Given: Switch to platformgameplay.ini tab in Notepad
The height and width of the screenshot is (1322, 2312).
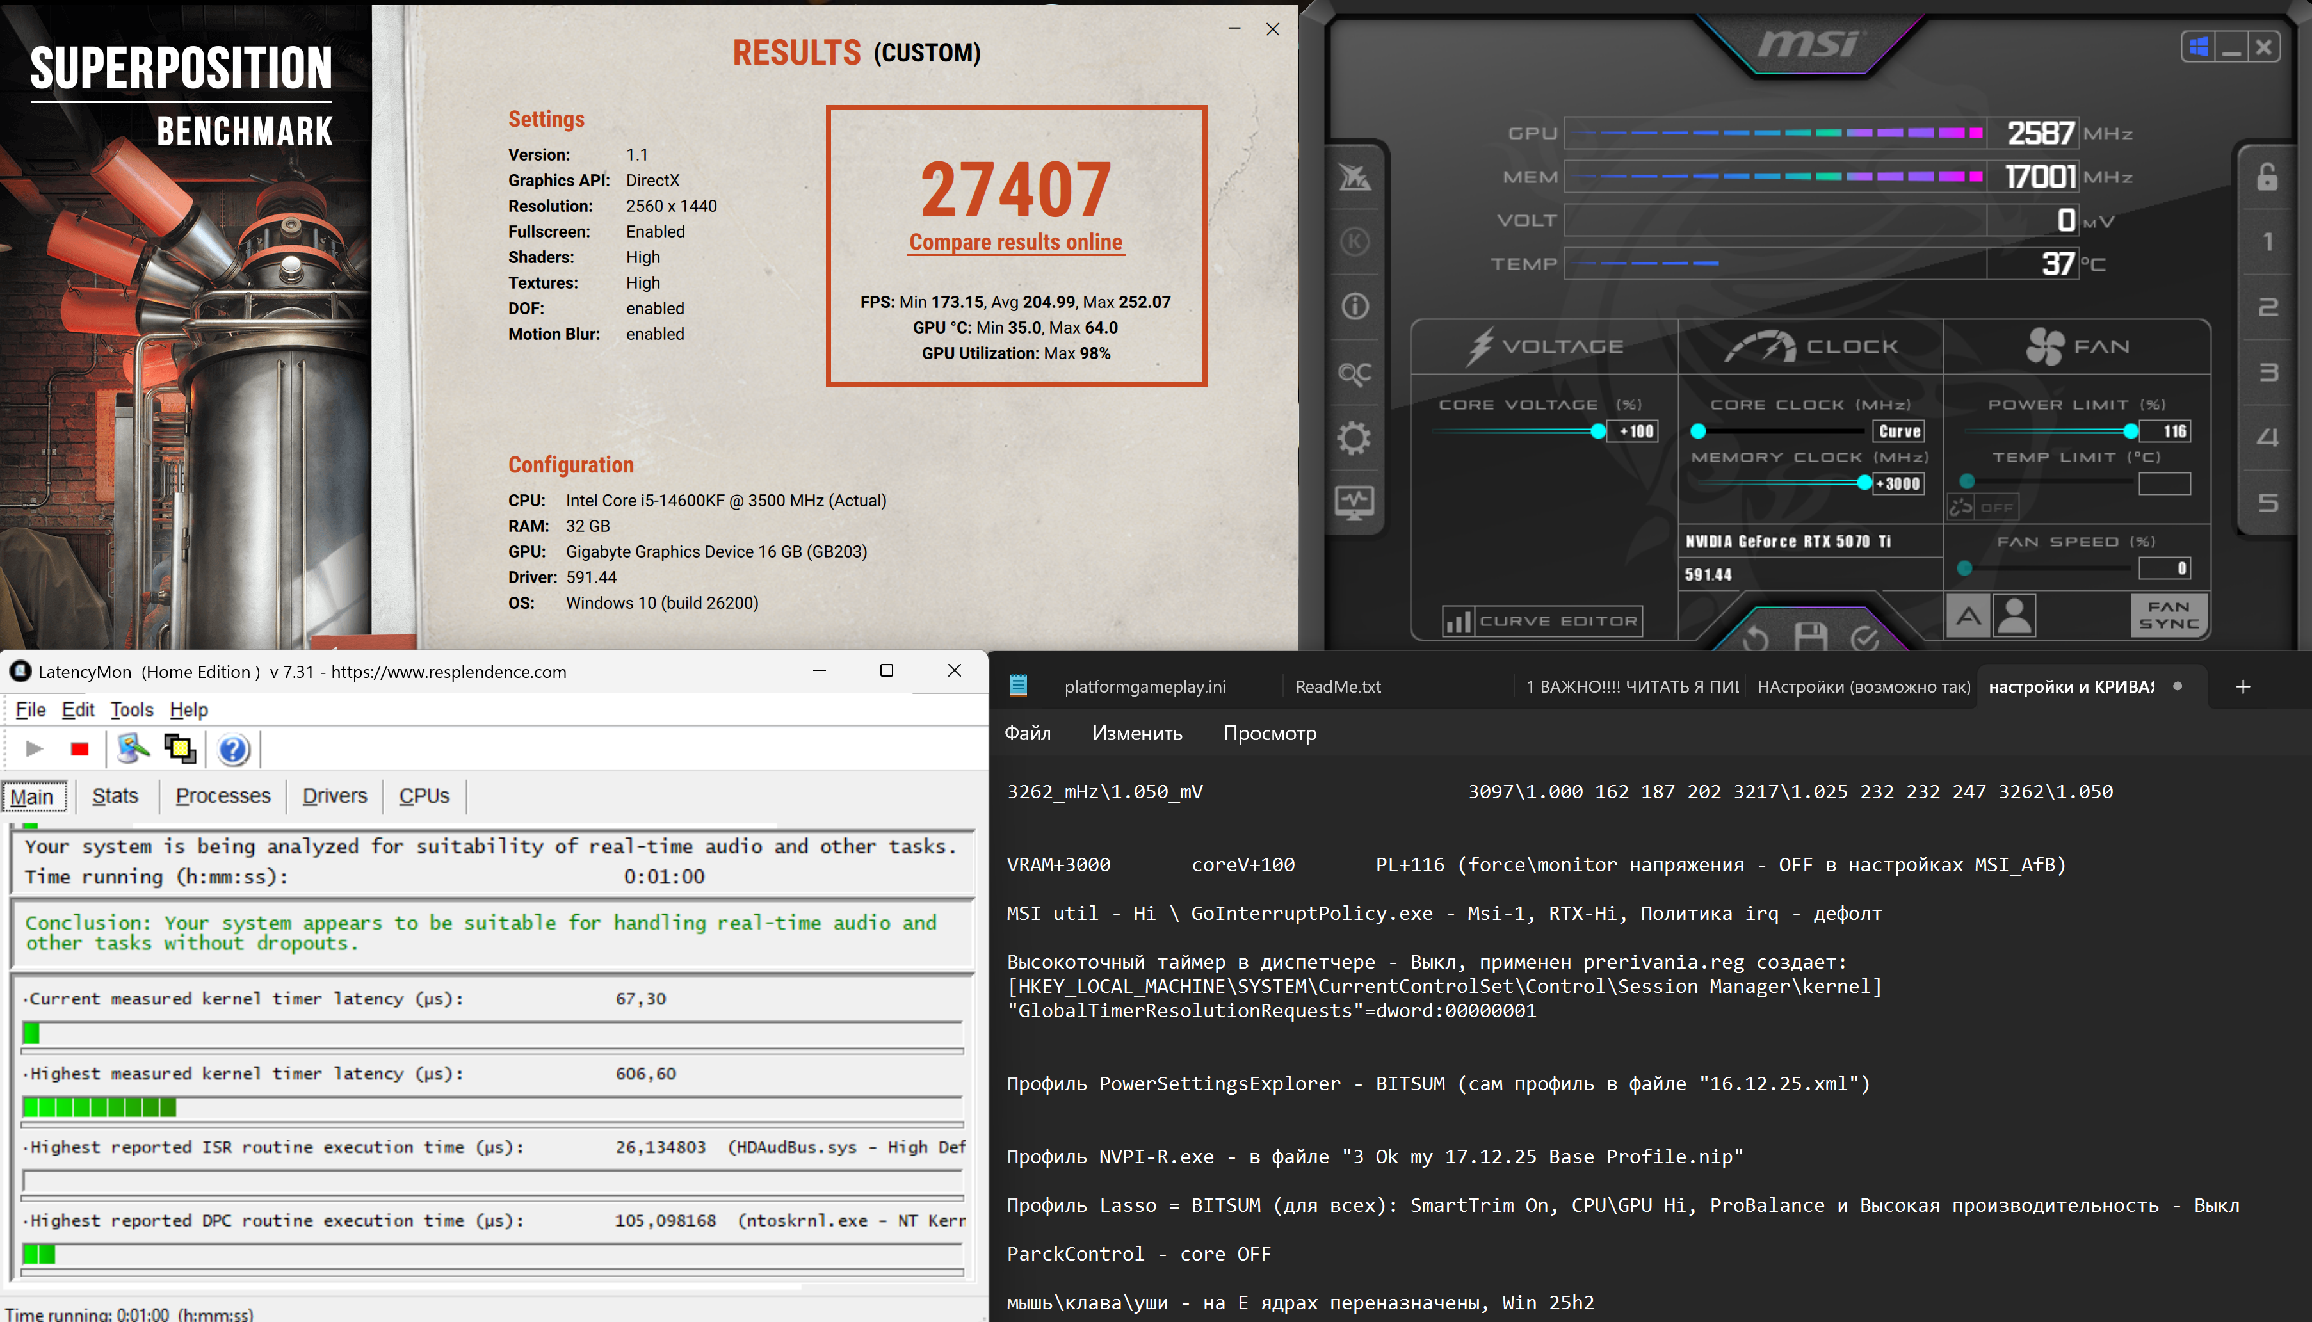Looking at the screenshot, I should point(1145,688).
